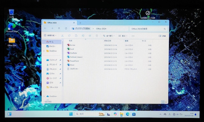Select the Office 2024 window tab
The image size is (204, 122).
(59, 22)
